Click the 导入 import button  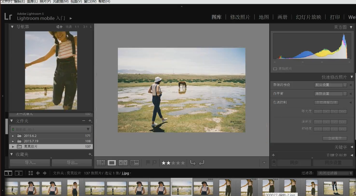tap(30, 163)
